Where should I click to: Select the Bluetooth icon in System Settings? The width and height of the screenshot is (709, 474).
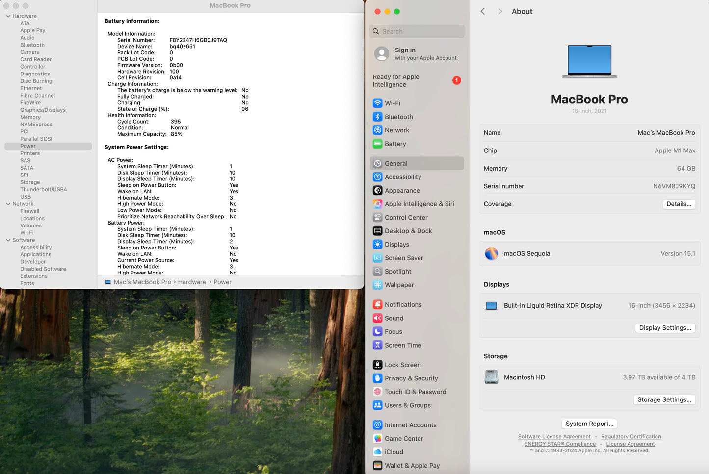(x=377, y=117)
